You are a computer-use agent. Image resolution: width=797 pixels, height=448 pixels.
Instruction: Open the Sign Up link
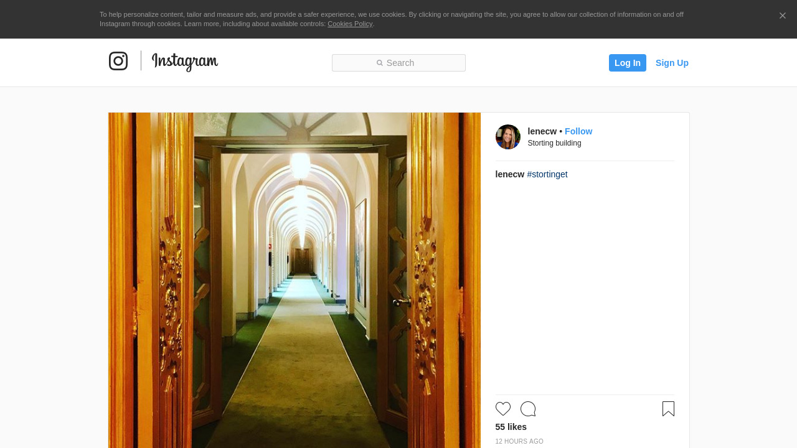pyautogui.click(x=672, y=63)
